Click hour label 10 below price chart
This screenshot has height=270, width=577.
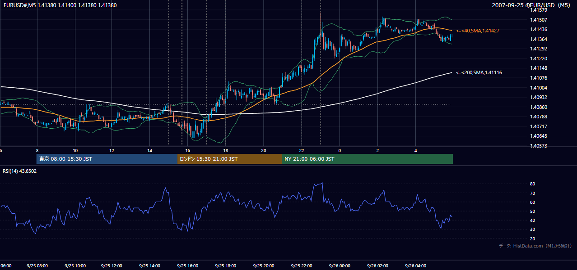[75, 150]
